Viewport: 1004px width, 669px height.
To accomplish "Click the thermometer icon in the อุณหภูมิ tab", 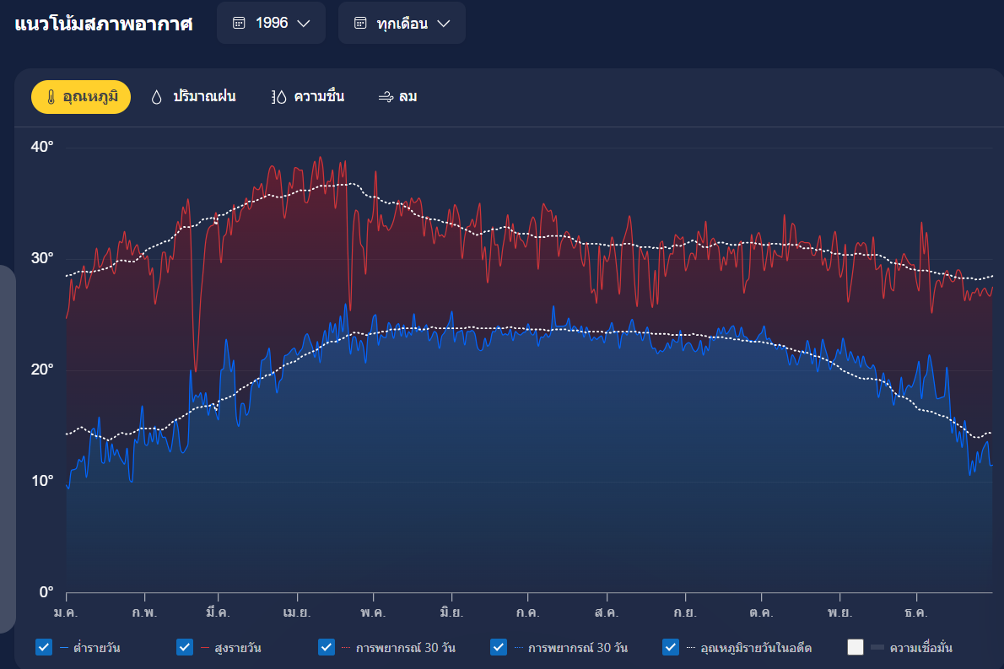I will (x=51, y=97).
